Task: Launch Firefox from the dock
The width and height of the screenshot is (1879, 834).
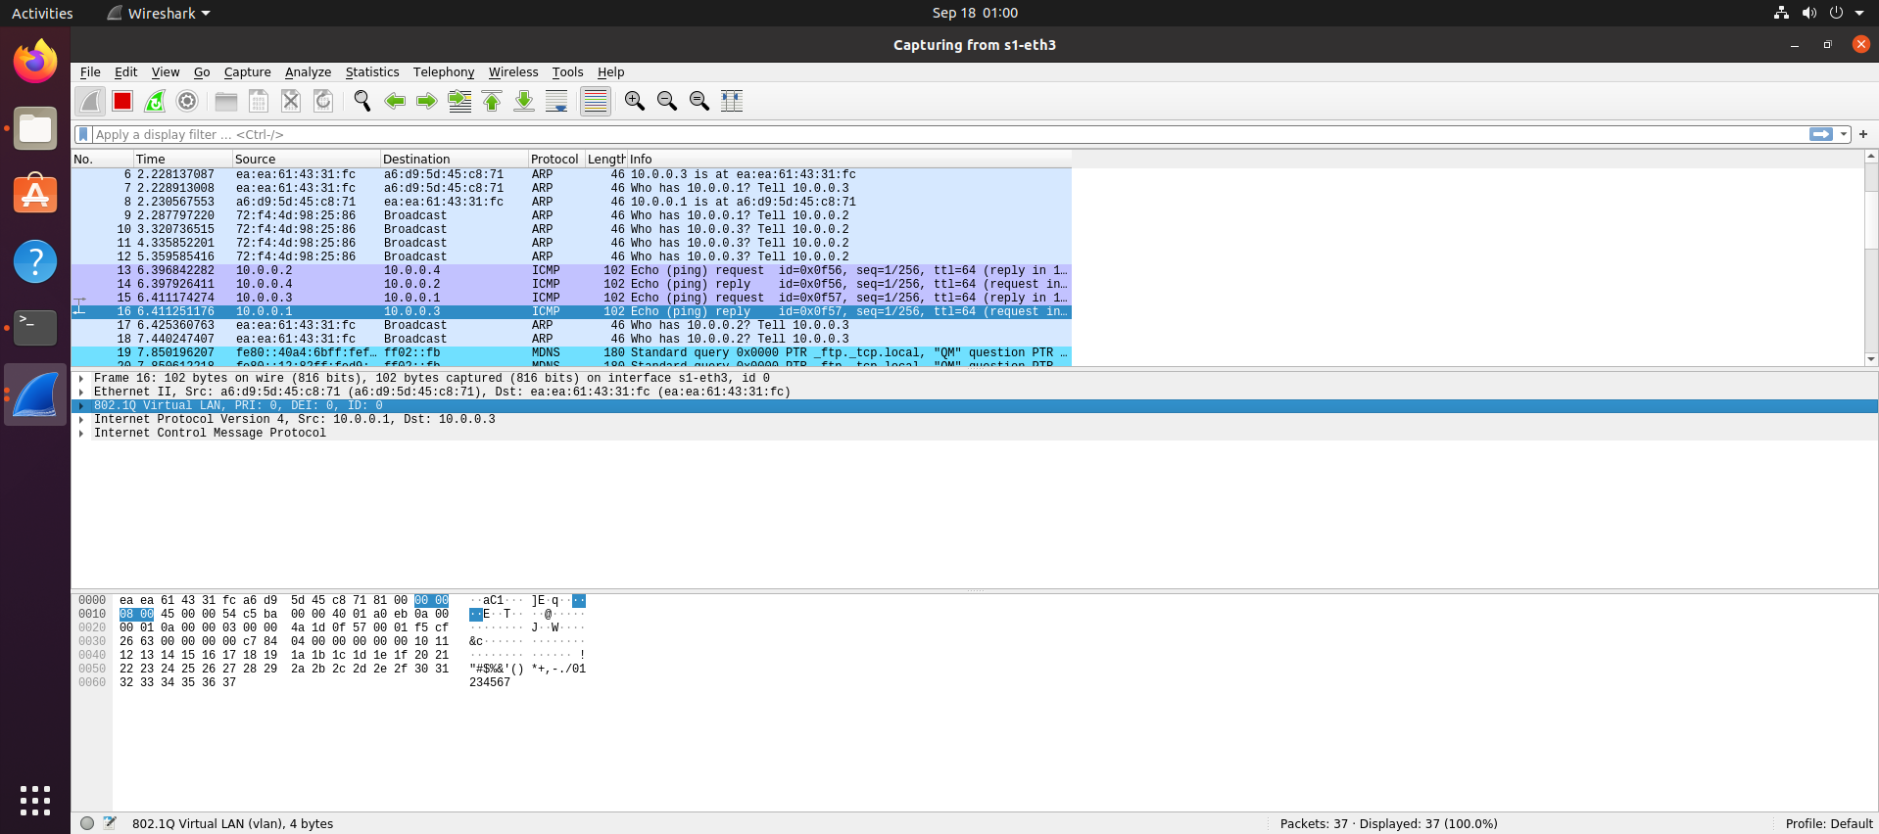Action: click(35, 62)
